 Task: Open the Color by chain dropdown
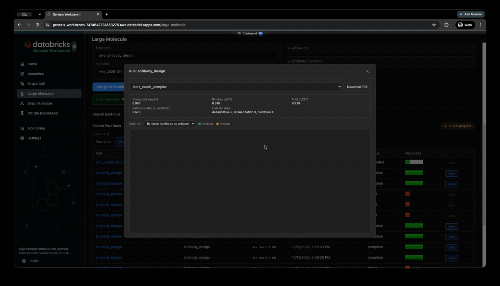click(170, 124)
